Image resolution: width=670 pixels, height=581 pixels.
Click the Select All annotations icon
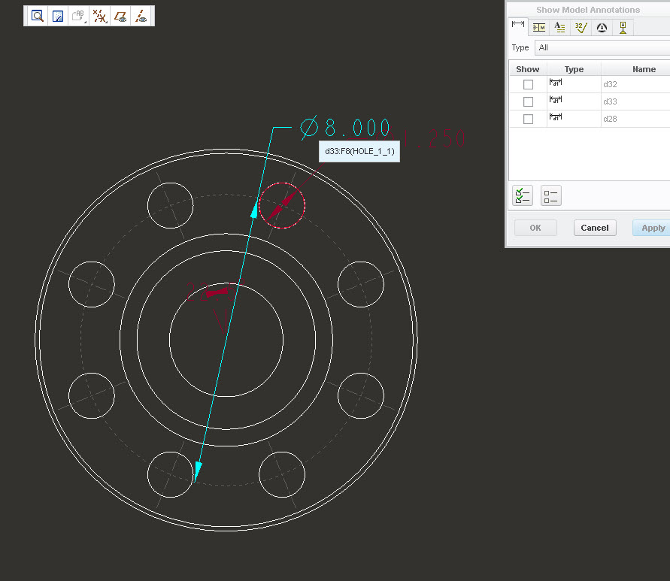click(x=523, y=195)
